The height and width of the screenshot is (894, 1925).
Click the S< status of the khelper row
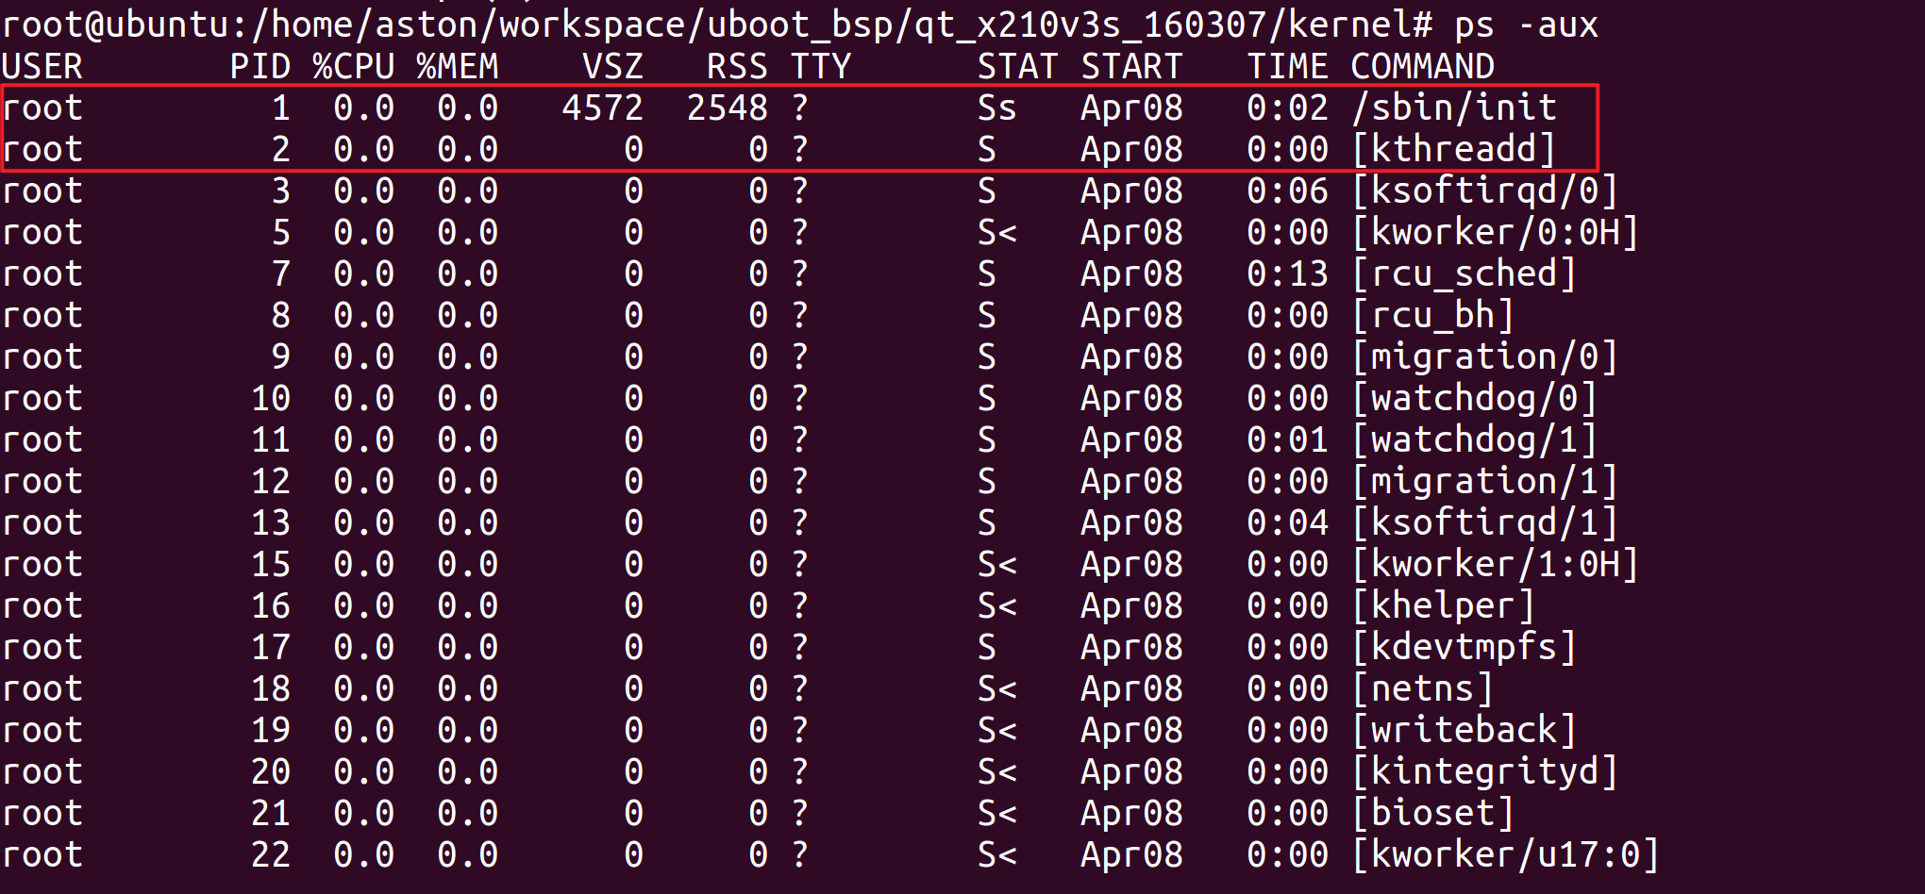coord(997,605)
